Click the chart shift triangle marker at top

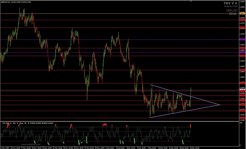coord(191,1)
